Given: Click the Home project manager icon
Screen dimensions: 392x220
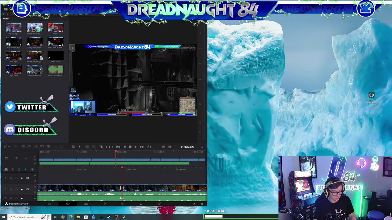Looking at the screenshot, I should (194, 204).
